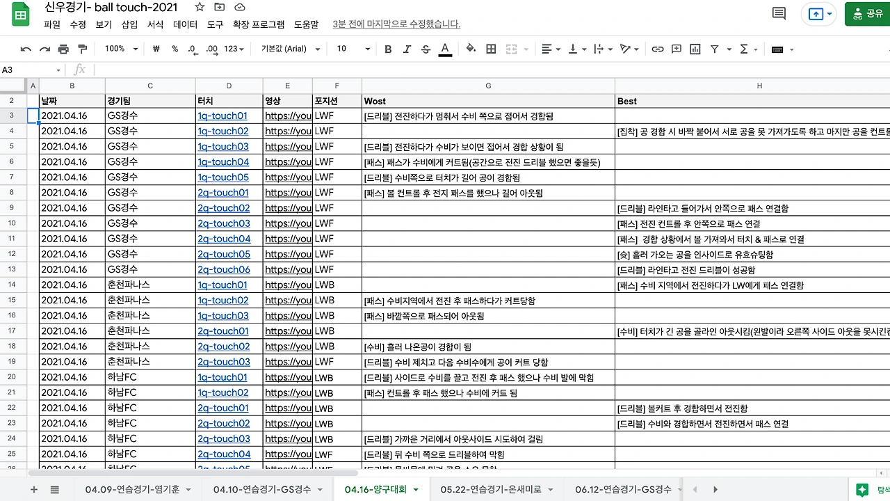
Task: Open the Functions sigma tool
Action: 744,49
